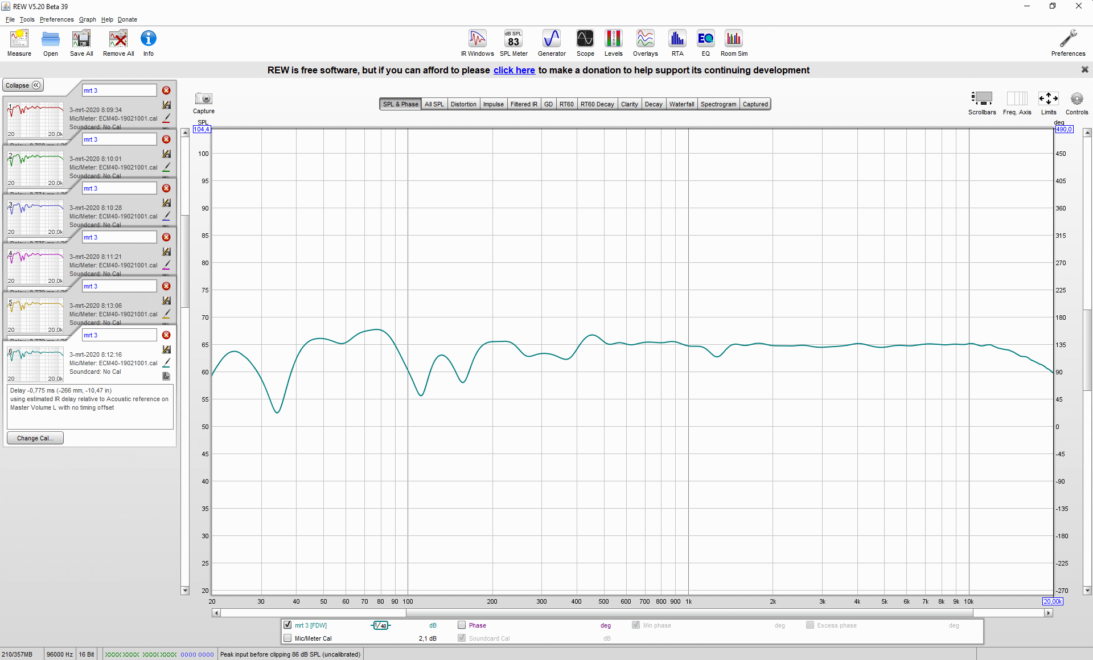Toggle the Soundcard Cal checkbox
Image resolution: width=1093 pixels, height=660 pixels.
point(462,638)
